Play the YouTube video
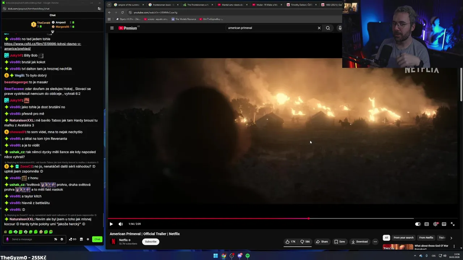The width and height of the screenshot is (463, 260). [111, 224]
